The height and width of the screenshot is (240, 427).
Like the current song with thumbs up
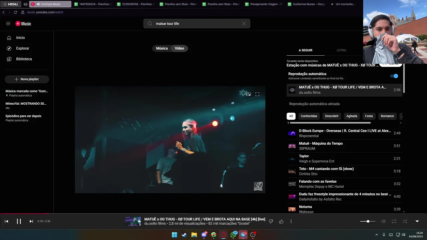coord(281,221)
